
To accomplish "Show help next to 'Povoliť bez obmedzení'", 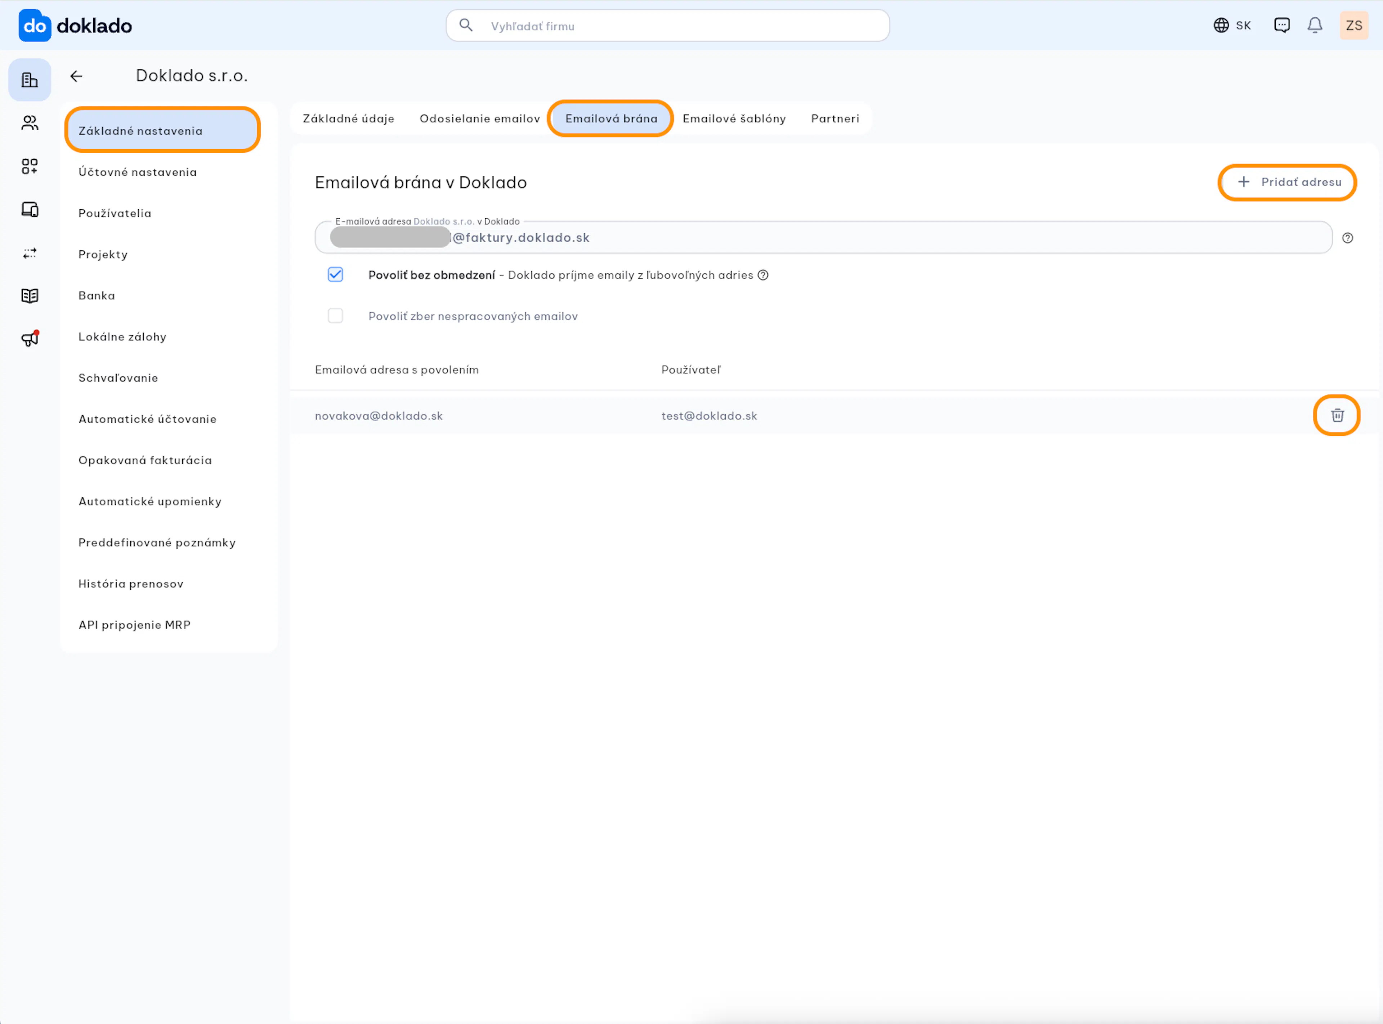I will [763, 275].
